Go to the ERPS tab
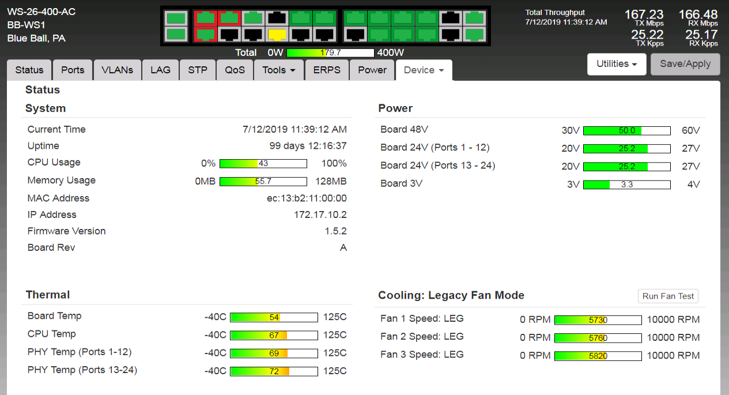Image resolution: width=729 pixels, height=395 pixels. point(327,70)
